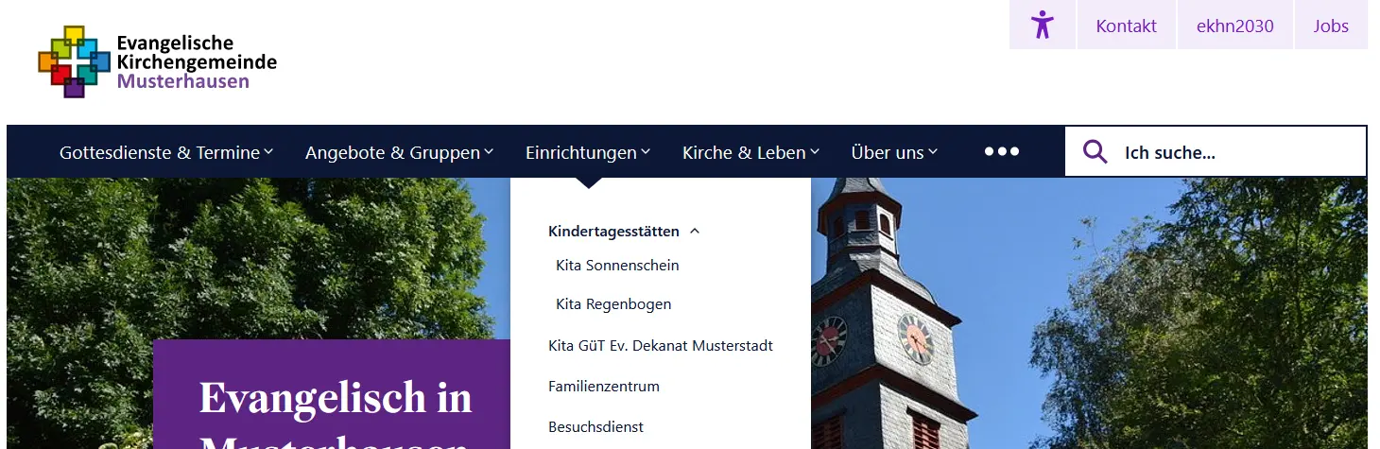Click the colorful cross church logo
The width and height of the screenshot is (1380, 449).
pos(74,62)
